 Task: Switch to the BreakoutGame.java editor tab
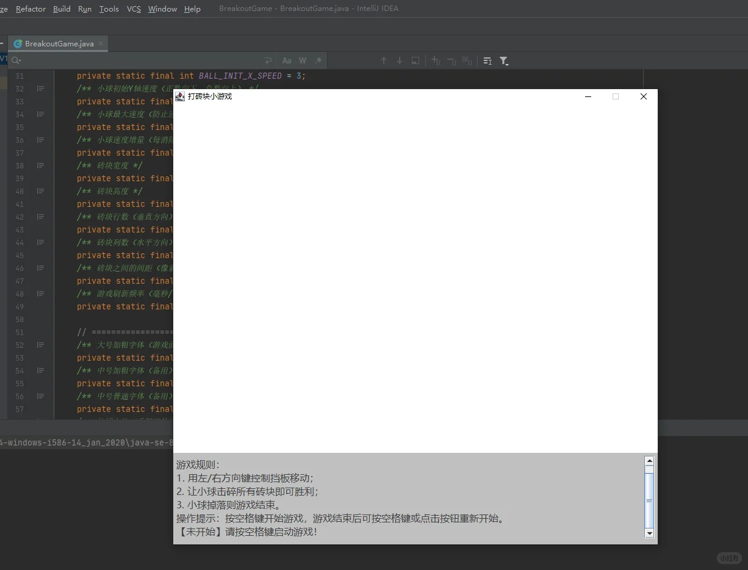[58, 43]
